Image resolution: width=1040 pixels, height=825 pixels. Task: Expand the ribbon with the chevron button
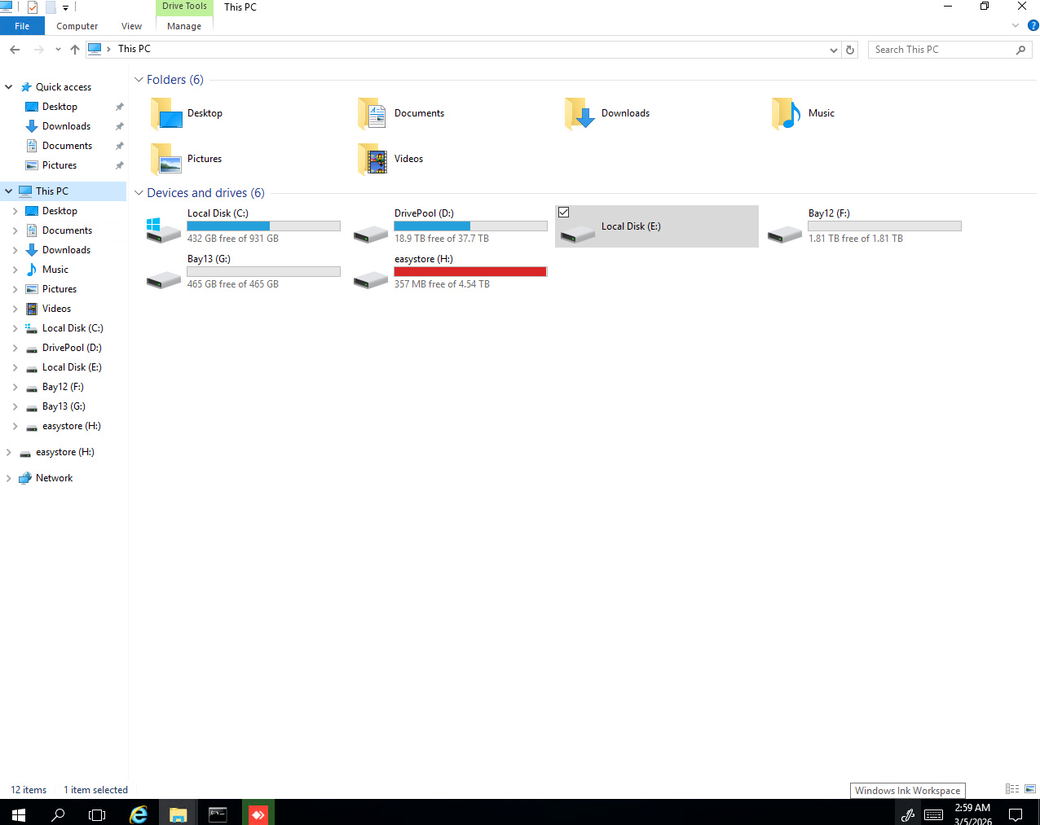pos(1016,25)
